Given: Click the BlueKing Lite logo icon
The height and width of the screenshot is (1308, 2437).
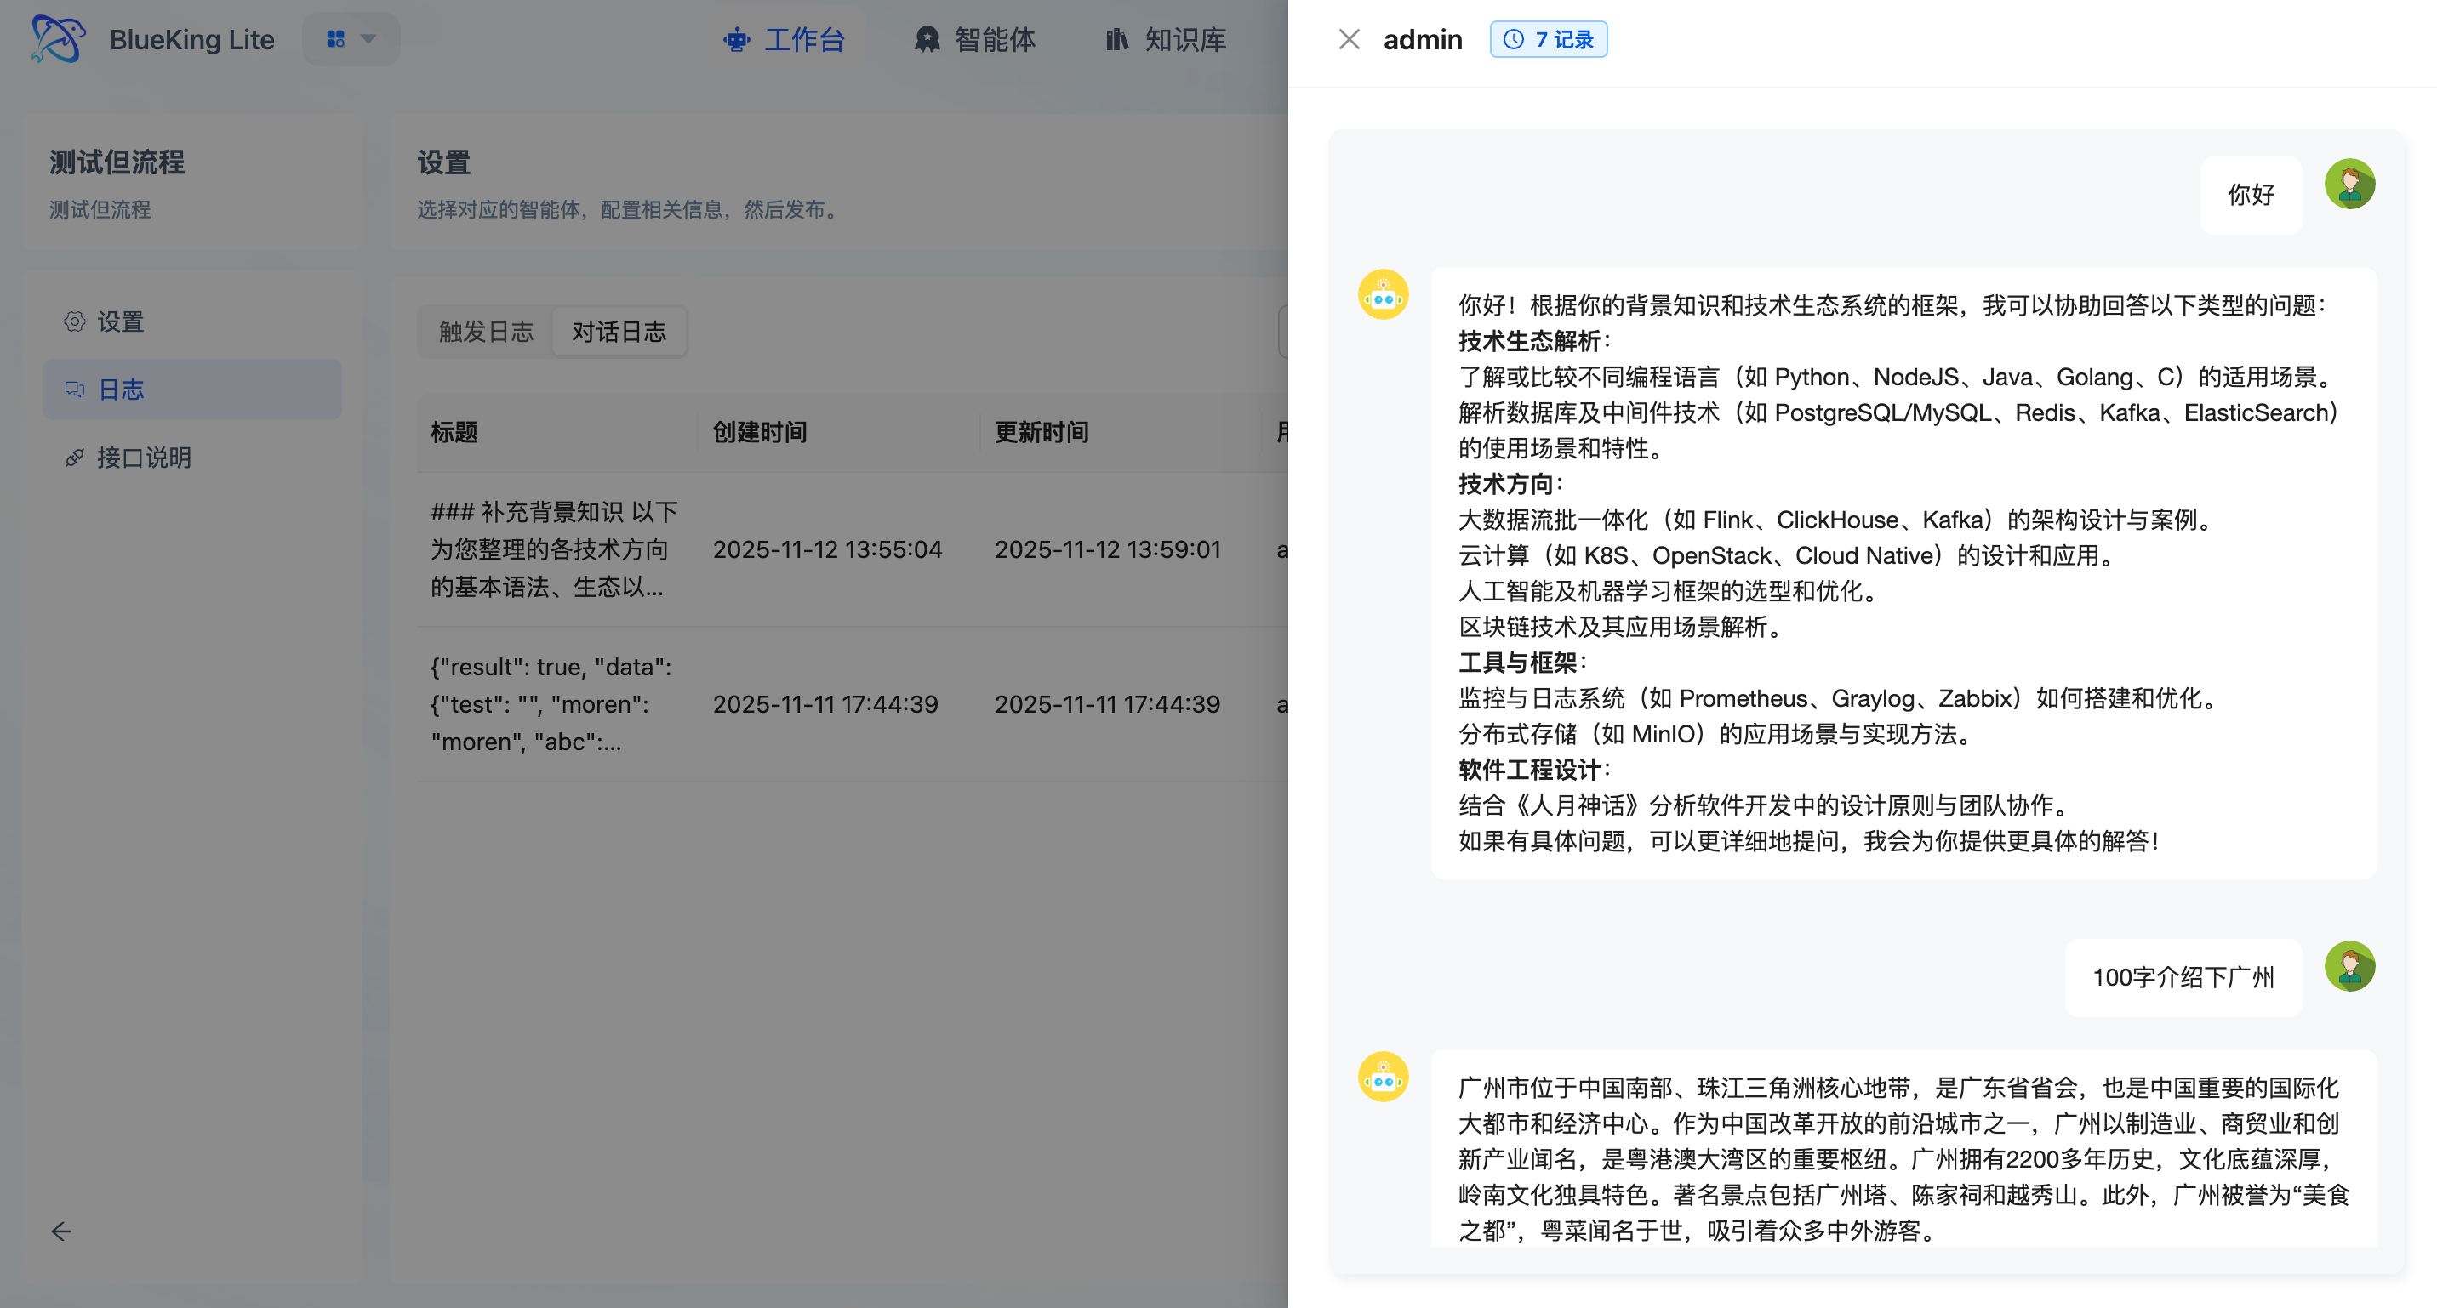Looking at the screenshot, I should click(57, 39).
